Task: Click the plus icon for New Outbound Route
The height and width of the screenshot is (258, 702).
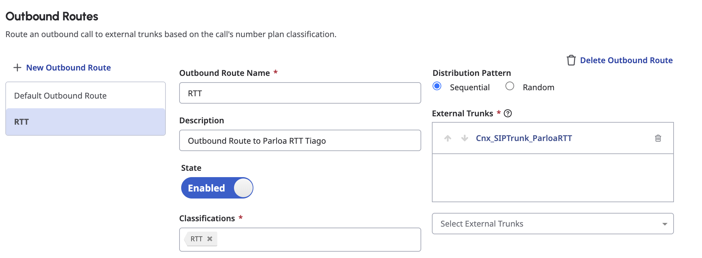Action: [x=17, y=68]
